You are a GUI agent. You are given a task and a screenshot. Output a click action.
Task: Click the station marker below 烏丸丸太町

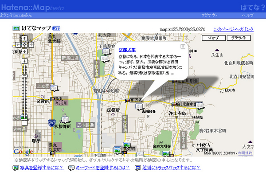53,153
